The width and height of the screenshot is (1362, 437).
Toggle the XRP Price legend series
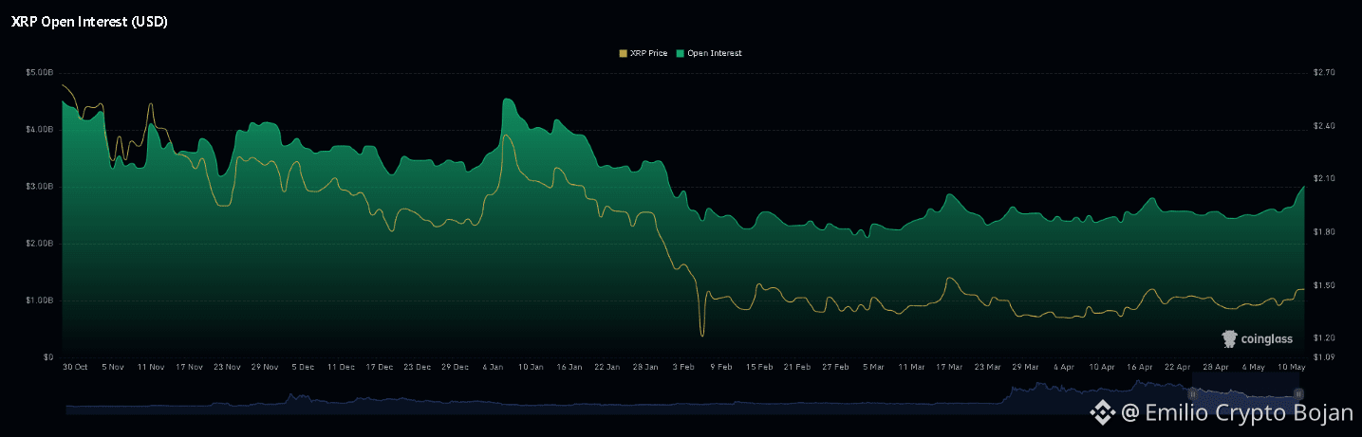pos(644,53)
